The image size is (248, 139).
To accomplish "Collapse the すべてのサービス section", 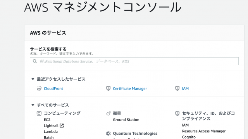I will point(33,105).
